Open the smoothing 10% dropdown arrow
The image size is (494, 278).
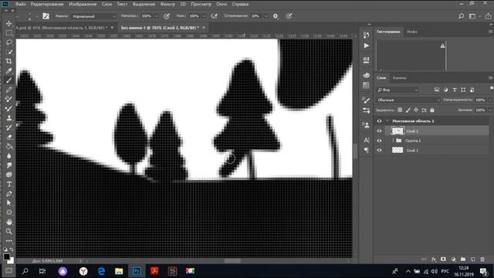click(x=266, y=16)
